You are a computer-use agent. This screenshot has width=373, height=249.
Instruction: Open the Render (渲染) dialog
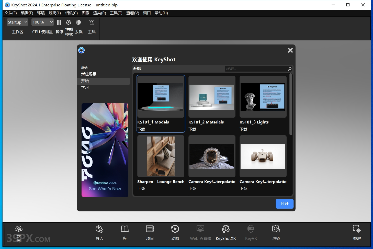click(276, 232)
